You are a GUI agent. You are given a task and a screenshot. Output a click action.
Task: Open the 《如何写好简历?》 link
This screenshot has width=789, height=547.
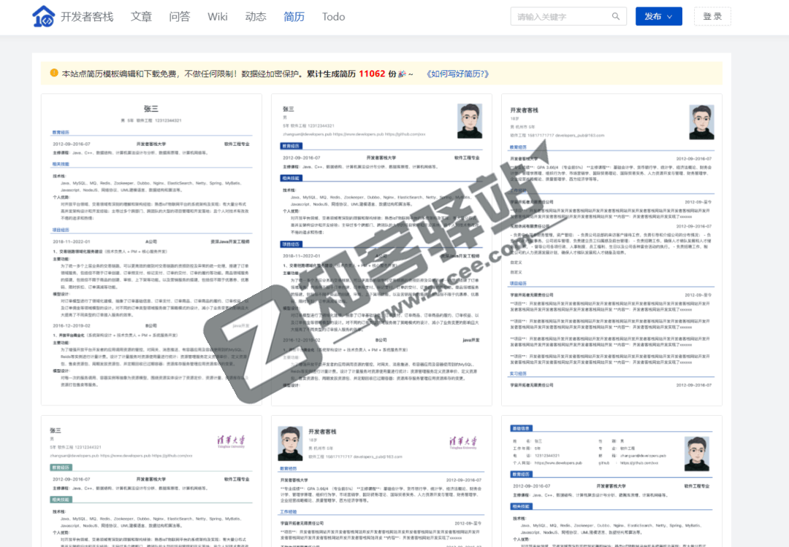pyautogui.click(x=457, y=74)
